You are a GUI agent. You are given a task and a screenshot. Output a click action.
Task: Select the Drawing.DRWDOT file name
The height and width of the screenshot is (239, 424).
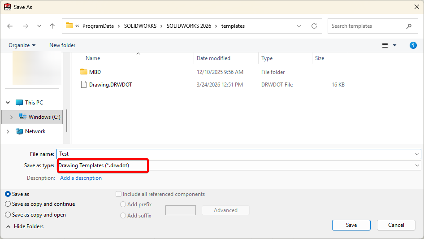111,85
